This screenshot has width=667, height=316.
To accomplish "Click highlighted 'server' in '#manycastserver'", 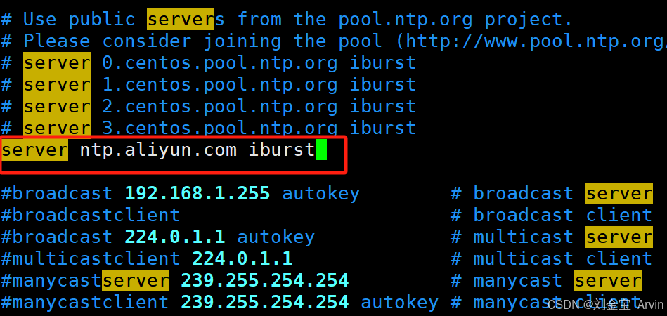I will pyautogui.click(x=136, y=281).
